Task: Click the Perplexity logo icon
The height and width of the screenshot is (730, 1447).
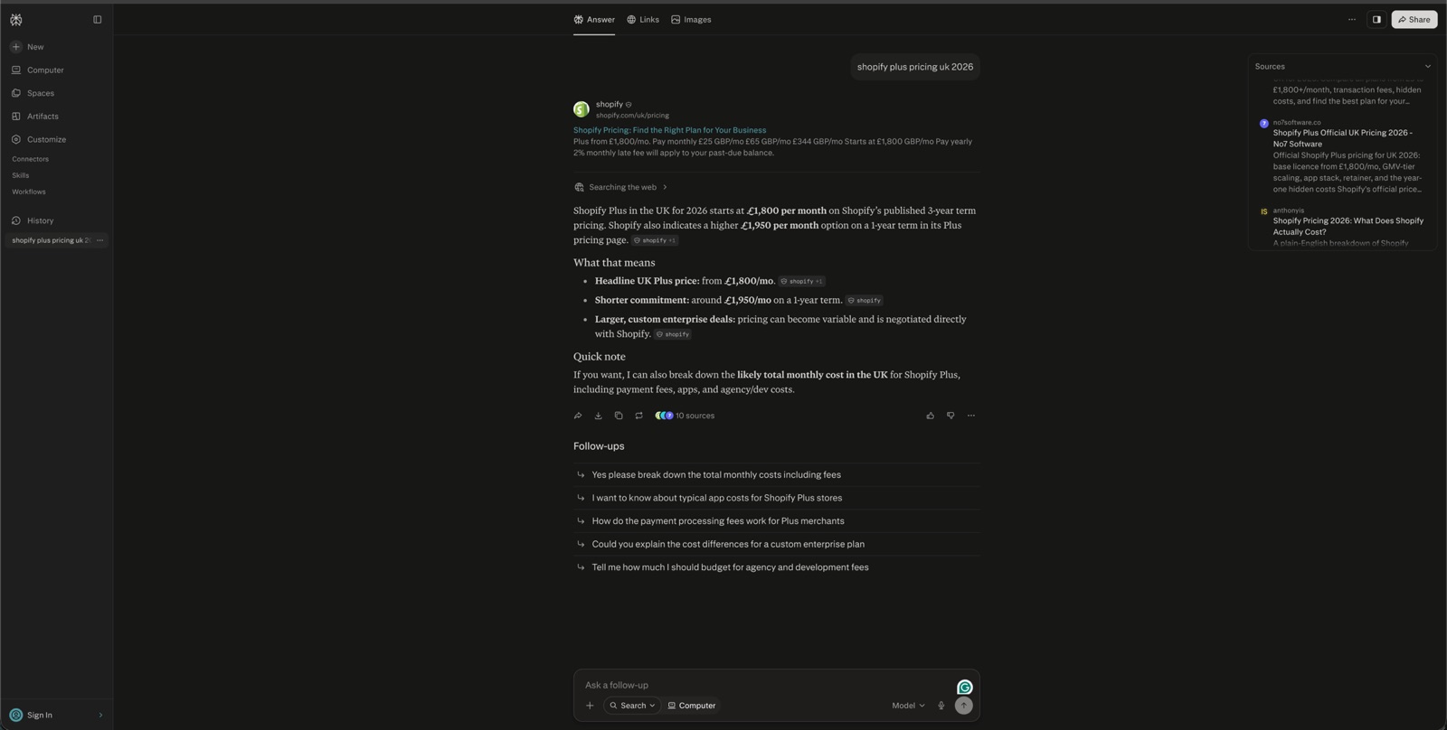Action: click(16, 19)
